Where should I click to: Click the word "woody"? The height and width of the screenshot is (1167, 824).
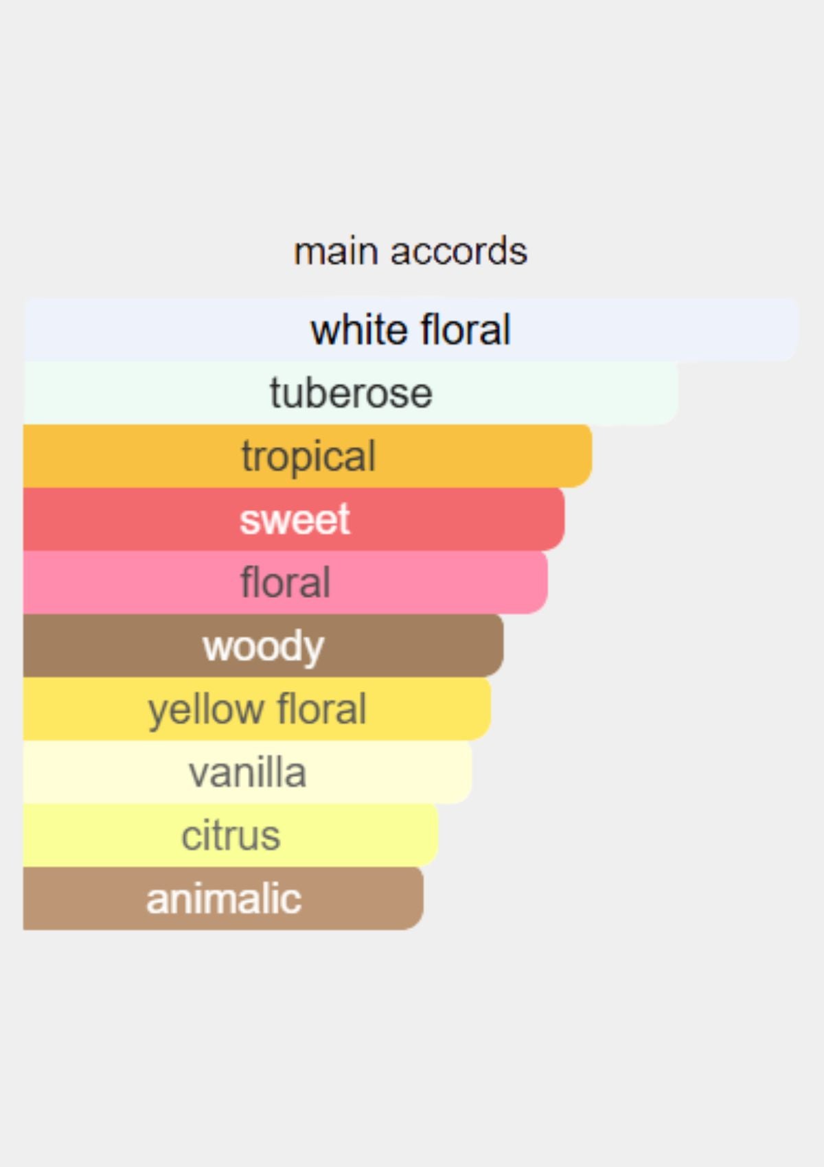264,645
